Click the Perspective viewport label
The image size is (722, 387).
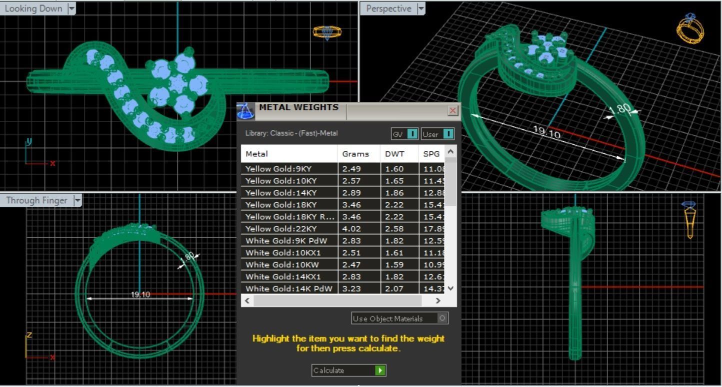388,8
